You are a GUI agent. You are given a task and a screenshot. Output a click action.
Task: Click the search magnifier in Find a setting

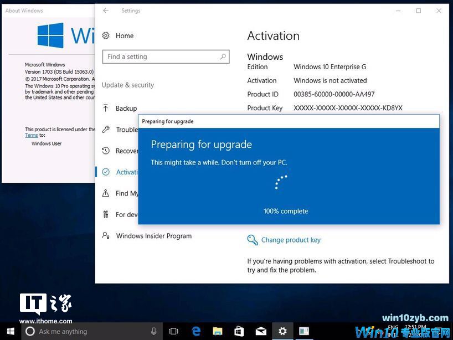click(223, 56)
